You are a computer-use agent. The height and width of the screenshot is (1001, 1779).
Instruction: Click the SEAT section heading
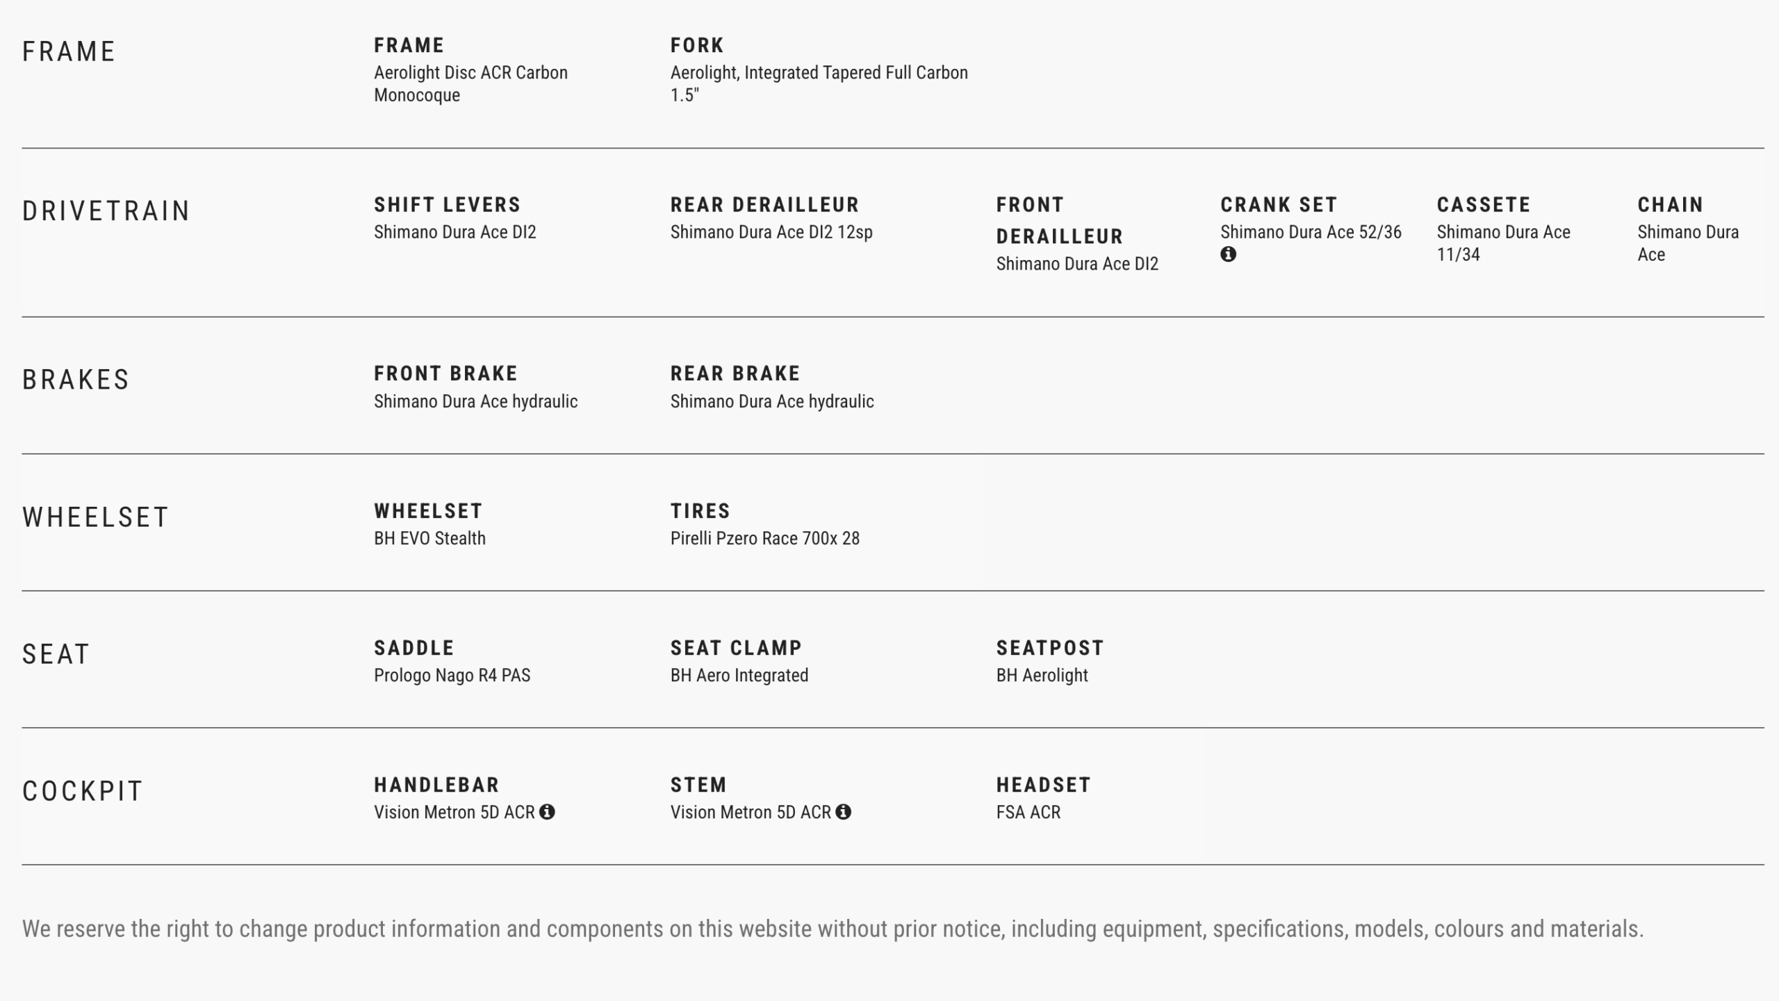56,655
